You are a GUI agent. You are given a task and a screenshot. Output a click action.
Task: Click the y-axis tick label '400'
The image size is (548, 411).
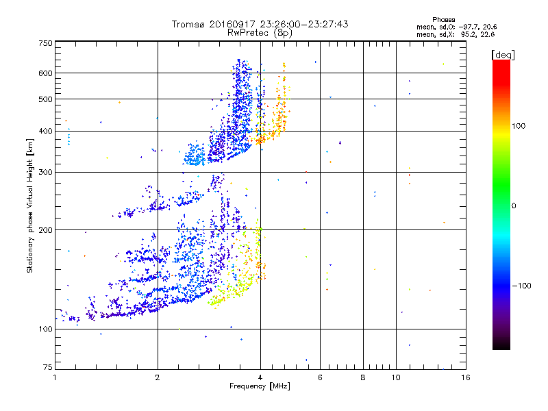coord(45,132)
